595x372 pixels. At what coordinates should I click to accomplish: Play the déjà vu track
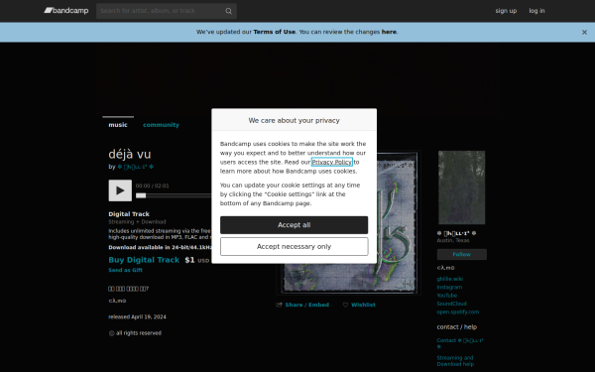[x=120, y=190]
